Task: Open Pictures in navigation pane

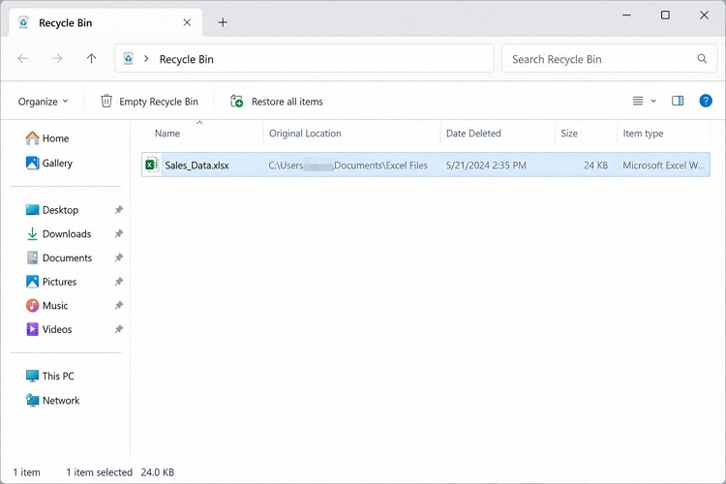Action: click(51, 282)
